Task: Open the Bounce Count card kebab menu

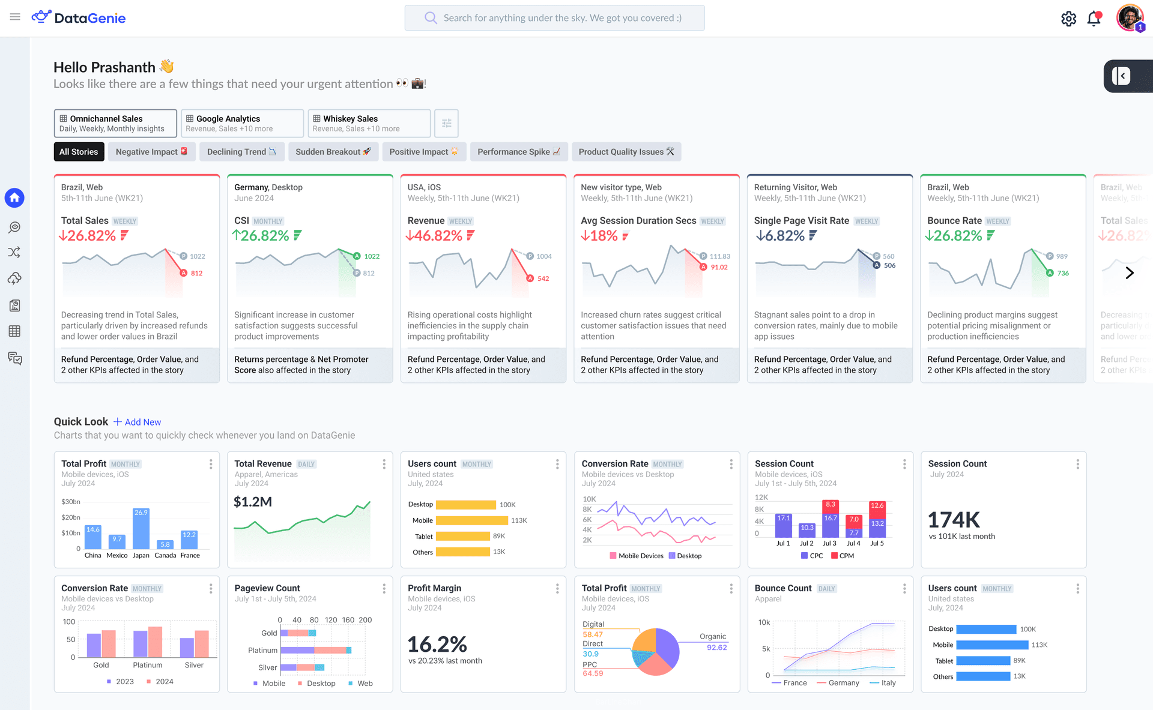Action: coord(904,588)
